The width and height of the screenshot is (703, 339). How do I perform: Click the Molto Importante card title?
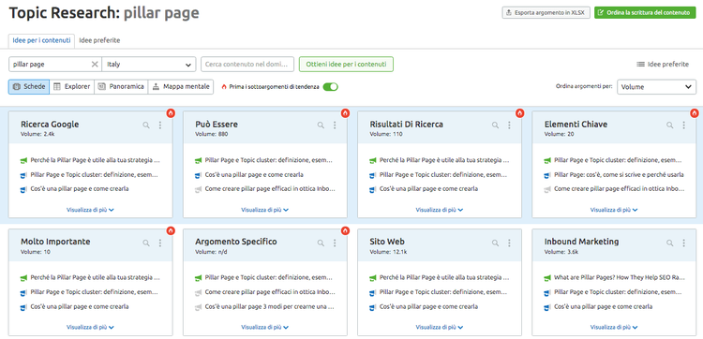point(55,242)
